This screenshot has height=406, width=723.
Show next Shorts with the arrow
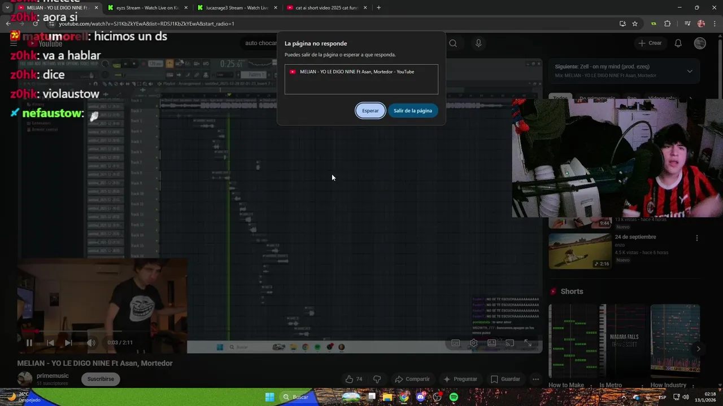point(698,348)
